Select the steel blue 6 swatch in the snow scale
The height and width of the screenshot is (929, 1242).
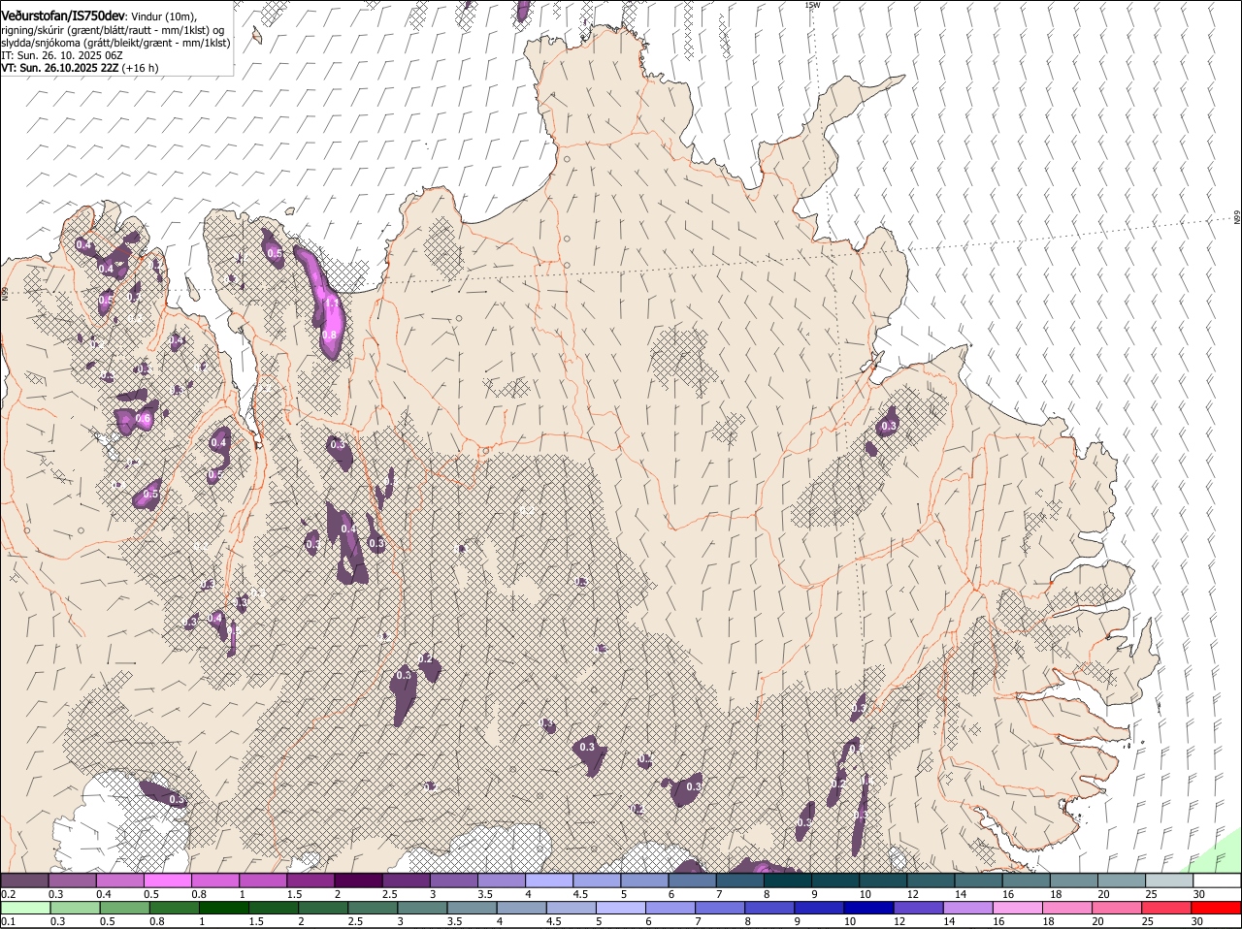click(693, 881)
